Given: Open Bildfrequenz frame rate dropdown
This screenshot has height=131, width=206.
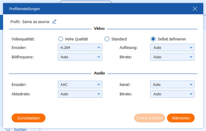Looking at the screenshot, I should (x=80, y=57).
